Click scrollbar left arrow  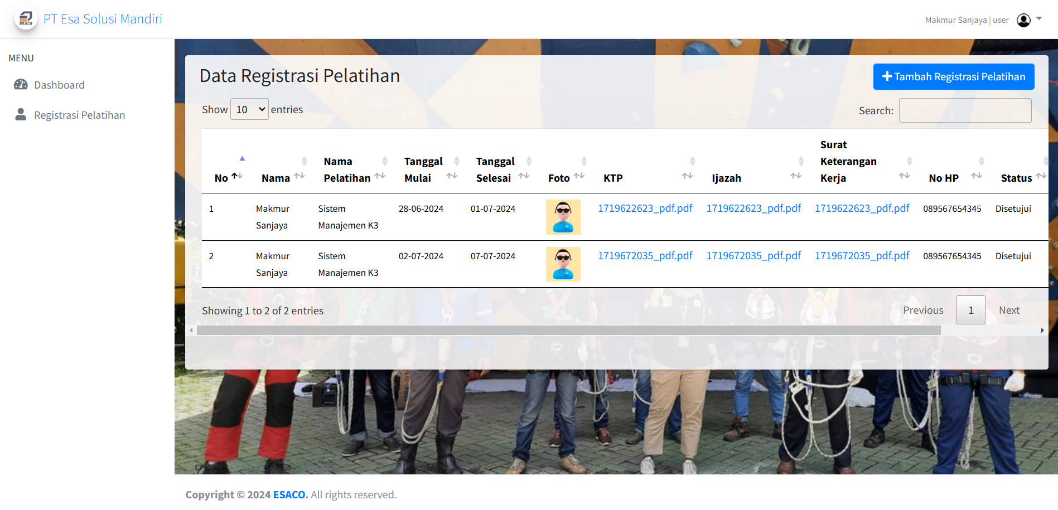click(x=191, y=331)
